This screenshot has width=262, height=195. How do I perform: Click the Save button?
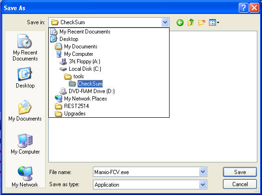pos(240,172)
